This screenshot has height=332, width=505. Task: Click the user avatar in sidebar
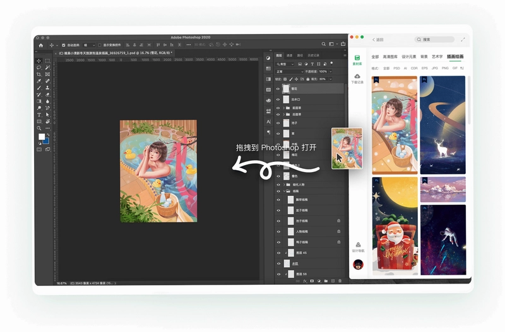358,265
